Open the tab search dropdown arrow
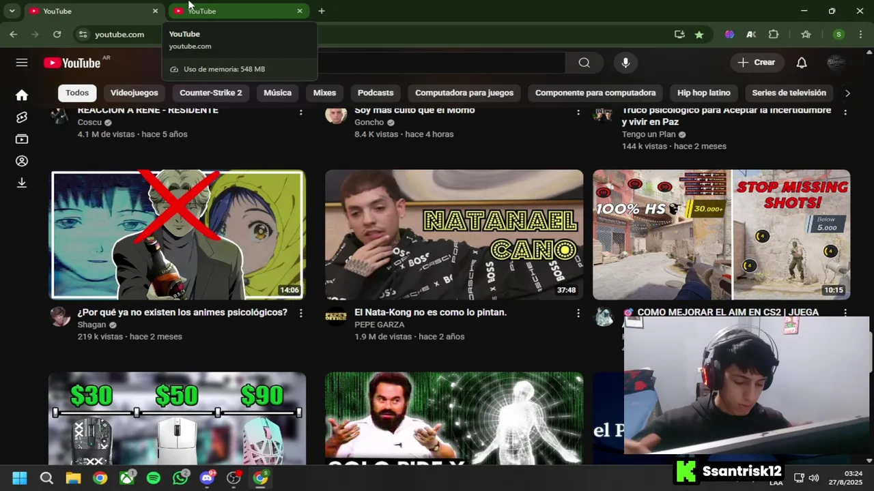The width and height of the screenshot is (874, 491). pyautogui.click(x=12, y=11)
